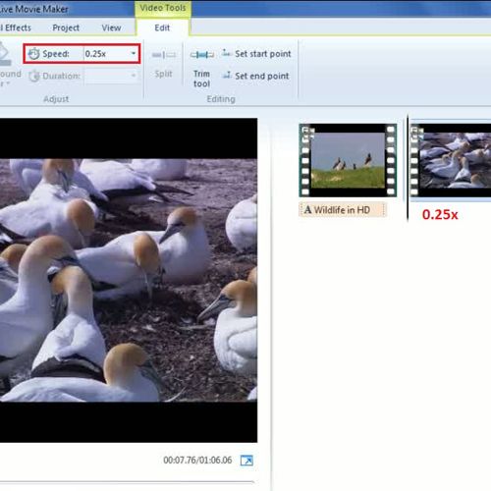The width and height of the screenshot is (491, 491).
Task: Open the Trim tool icon
Action: pyautogui.click(x=202, y=55)
